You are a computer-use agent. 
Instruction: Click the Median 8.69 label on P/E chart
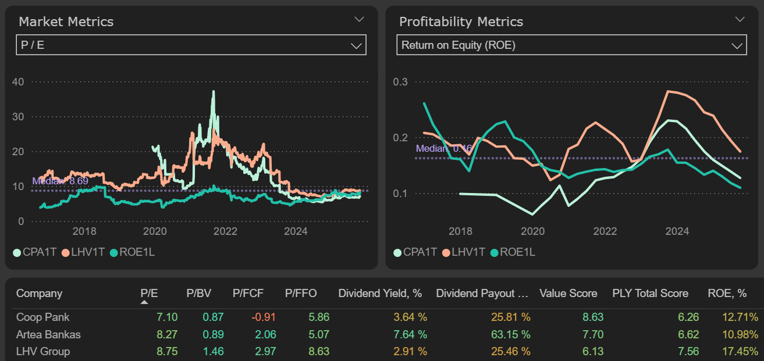(x=56, y=181)
